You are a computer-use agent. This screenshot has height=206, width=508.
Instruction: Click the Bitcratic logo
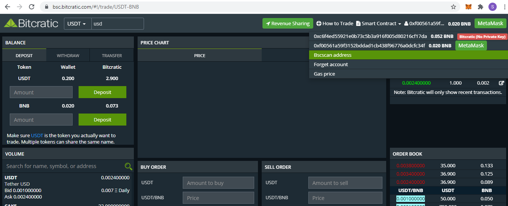click(31, 23)
